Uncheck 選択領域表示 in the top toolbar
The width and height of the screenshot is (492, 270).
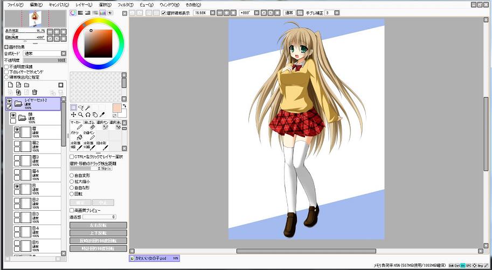point(164,12)
